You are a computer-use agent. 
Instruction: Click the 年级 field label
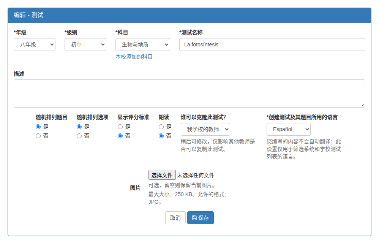pos(20,32)
